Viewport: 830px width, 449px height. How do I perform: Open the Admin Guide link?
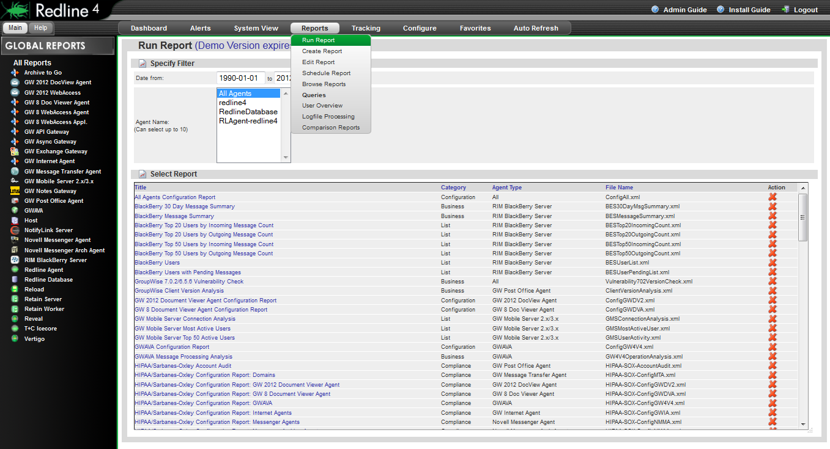685,10
